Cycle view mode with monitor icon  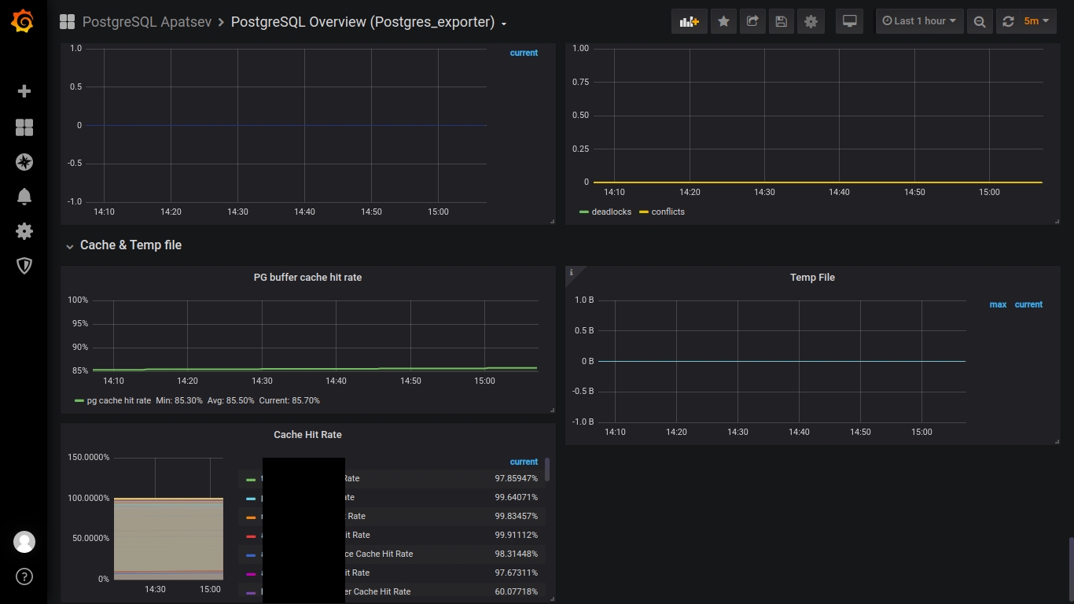tap(849, 21)
